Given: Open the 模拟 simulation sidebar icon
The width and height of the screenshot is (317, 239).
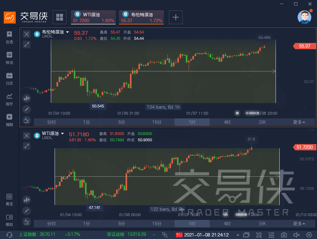Looking at the screenshot, I should [9, 221].
